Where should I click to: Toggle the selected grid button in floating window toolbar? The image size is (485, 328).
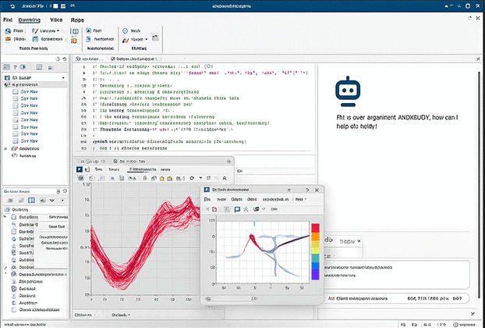[227, 209]
